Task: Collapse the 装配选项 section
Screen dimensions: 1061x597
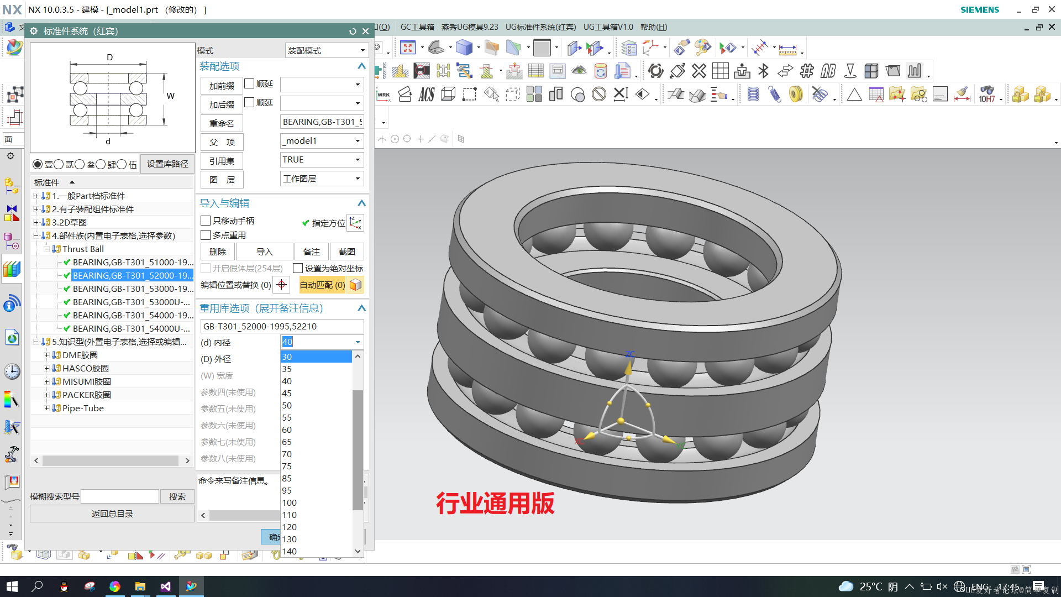Action: pos(361,66)
